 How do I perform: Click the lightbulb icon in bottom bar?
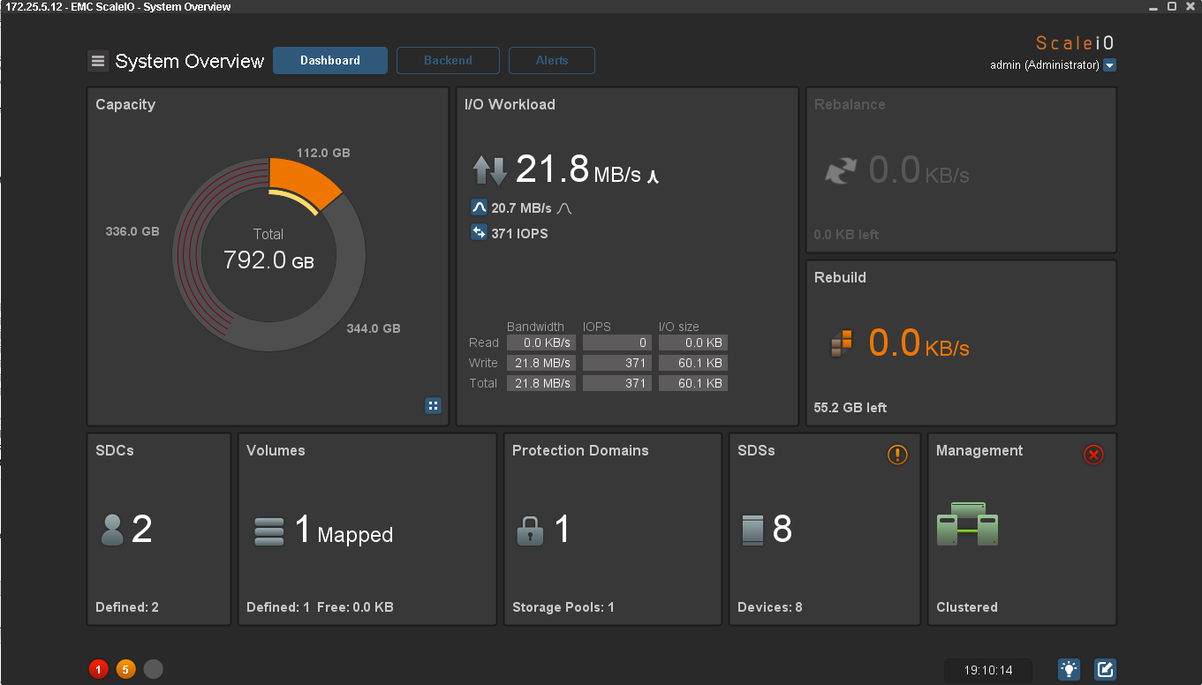point(1069,669)
